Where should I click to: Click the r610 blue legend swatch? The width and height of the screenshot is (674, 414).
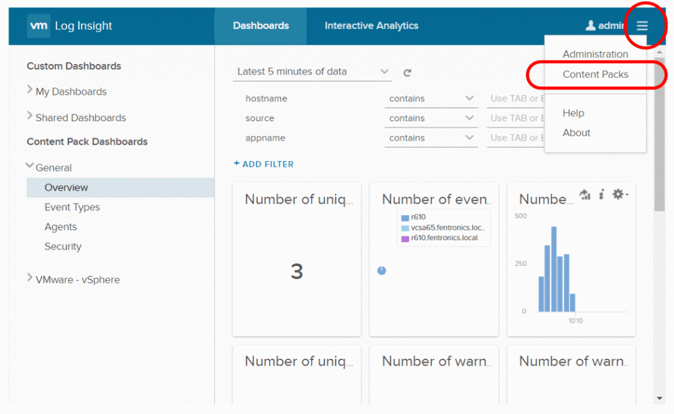click(x=405, y=218)
